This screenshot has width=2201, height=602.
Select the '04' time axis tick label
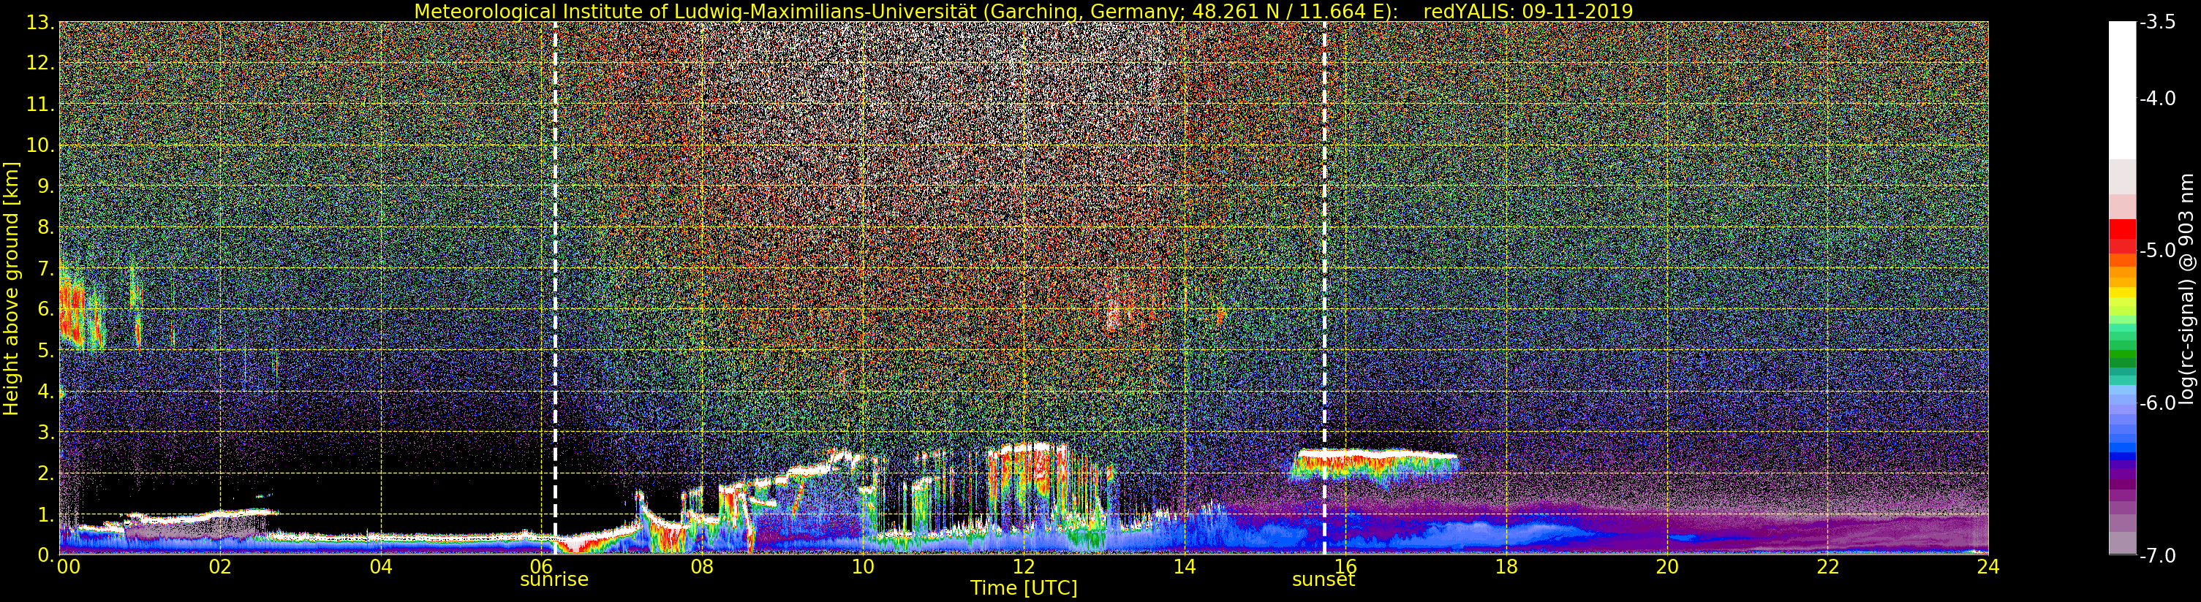pyautogui.click(x=380, y=566)
